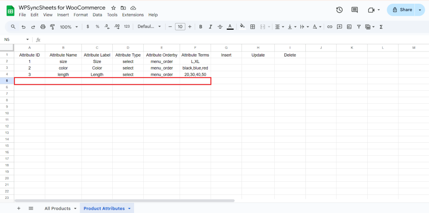Open the Product Attributes tab menu arrow

coord(129,209)
